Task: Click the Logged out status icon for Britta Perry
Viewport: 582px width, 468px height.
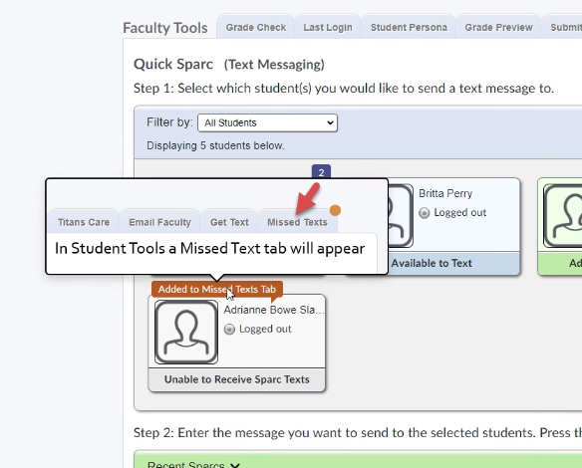Action: pyautogui.click(x=424, y=213)
